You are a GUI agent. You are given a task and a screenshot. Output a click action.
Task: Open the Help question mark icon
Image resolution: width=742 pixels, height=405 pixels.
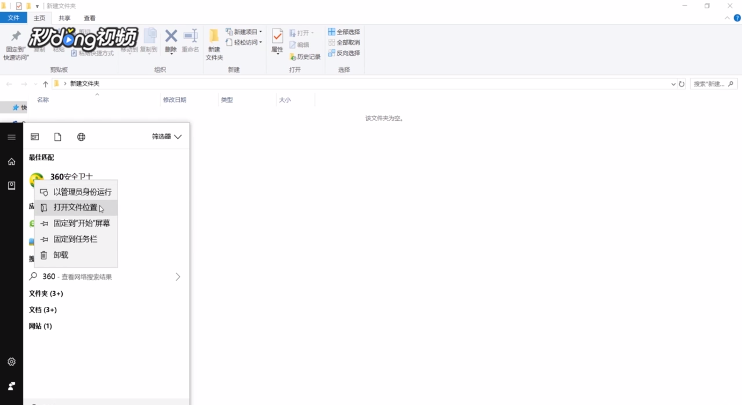click(737, 18)
